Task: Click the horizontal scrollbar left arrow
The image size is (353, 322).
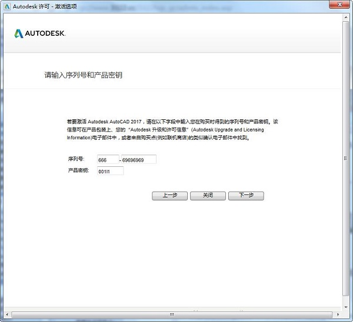Action: pyautogui.click(x=6, y=315)
